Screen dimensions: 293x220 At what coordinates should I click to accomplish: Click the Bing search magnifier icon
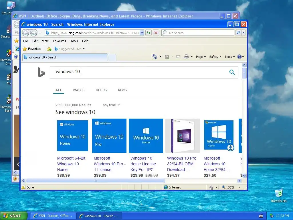(x=232, y=72)
